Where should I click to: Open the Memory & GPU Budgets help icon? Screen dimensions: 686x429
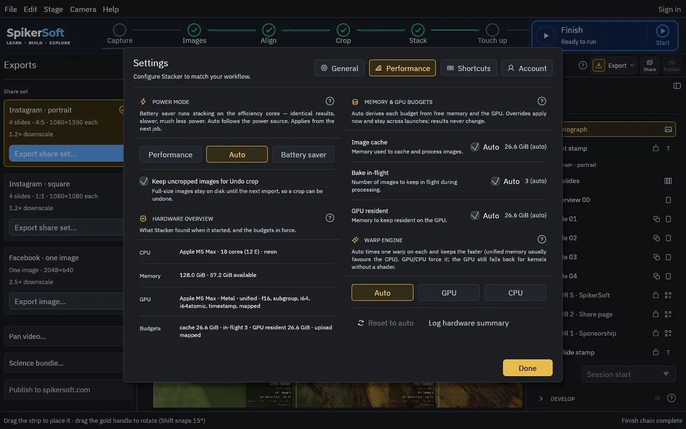point(542,101)
